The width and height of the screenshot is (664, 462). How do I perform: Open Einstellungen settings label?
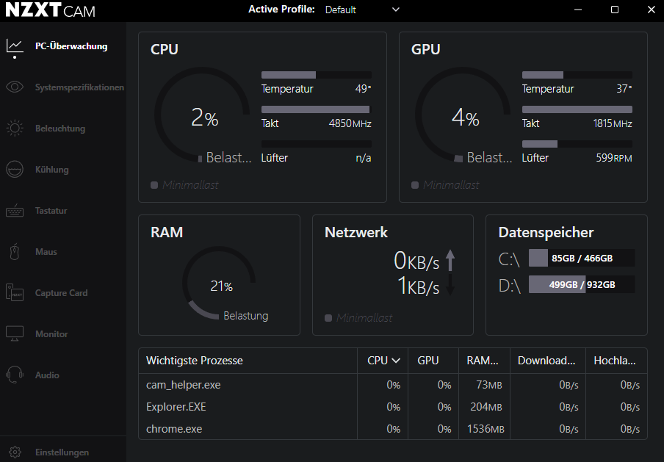(x=62, y=452)
